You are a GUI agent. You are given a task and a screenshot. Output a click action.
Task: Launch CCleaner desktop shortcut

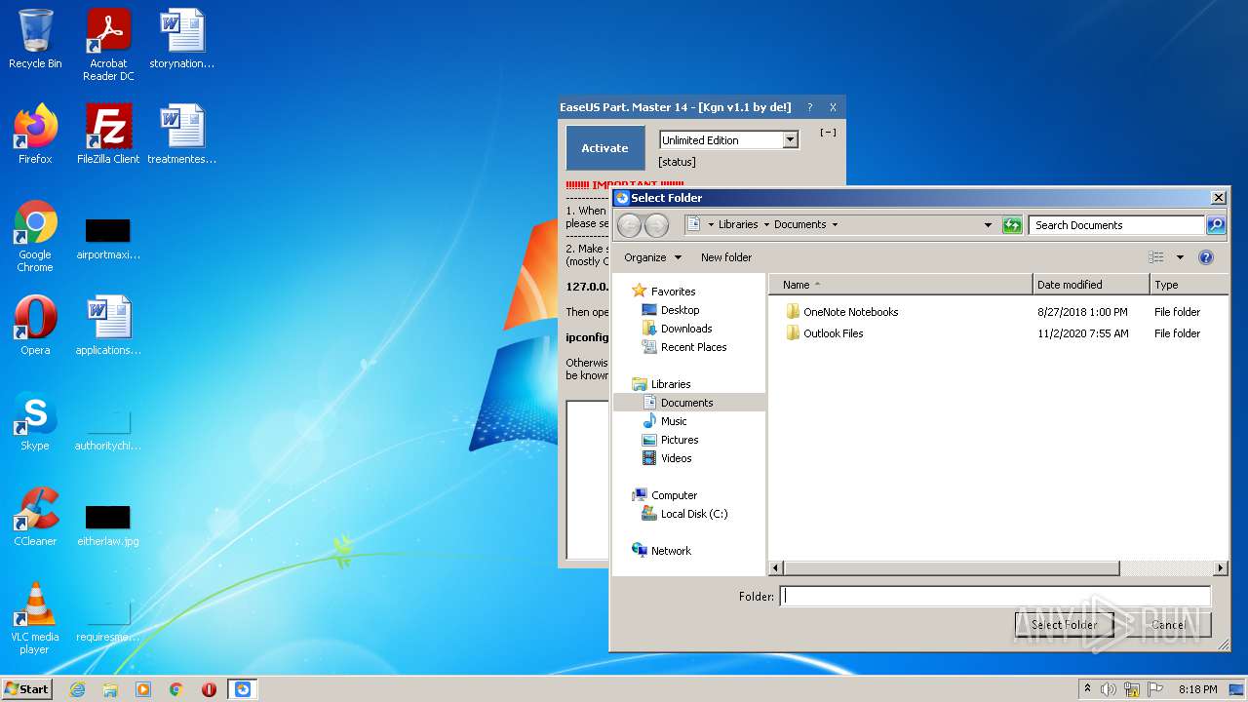35,517
